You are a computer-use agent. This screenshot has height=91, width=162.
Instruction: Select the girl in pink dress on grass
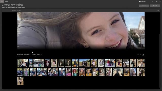(x=26, y=72)
